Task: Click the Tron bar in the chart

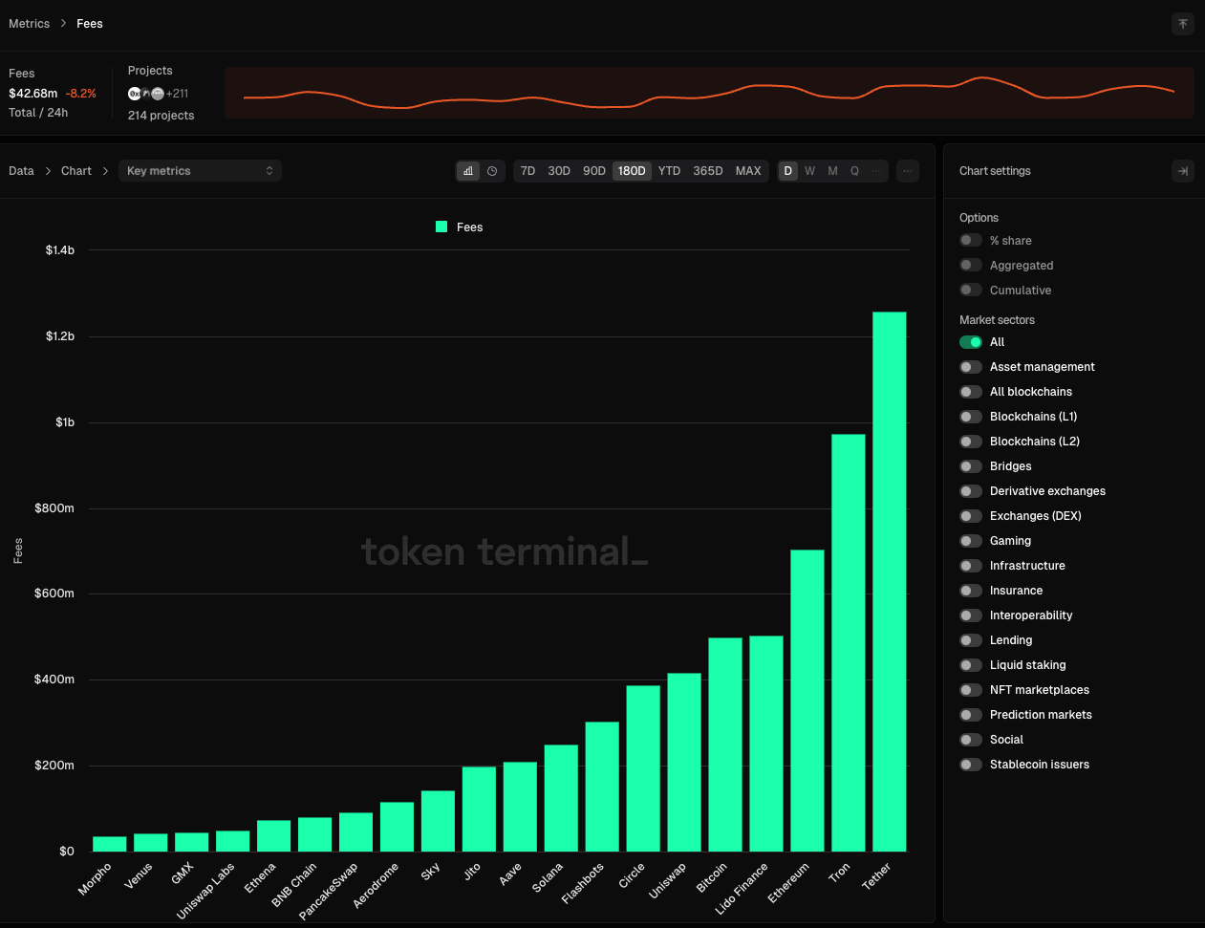Action: click(849, 642)
